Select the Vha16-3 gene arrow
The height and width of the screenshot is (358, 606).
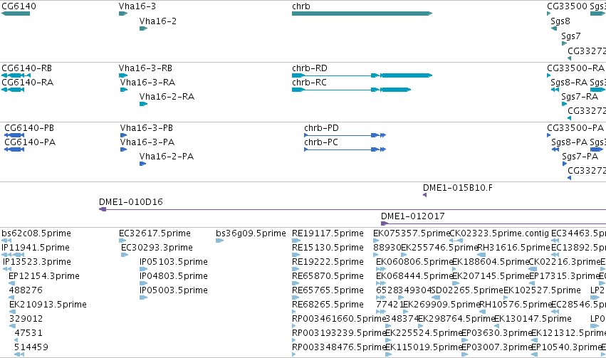(x=123, y=14)
